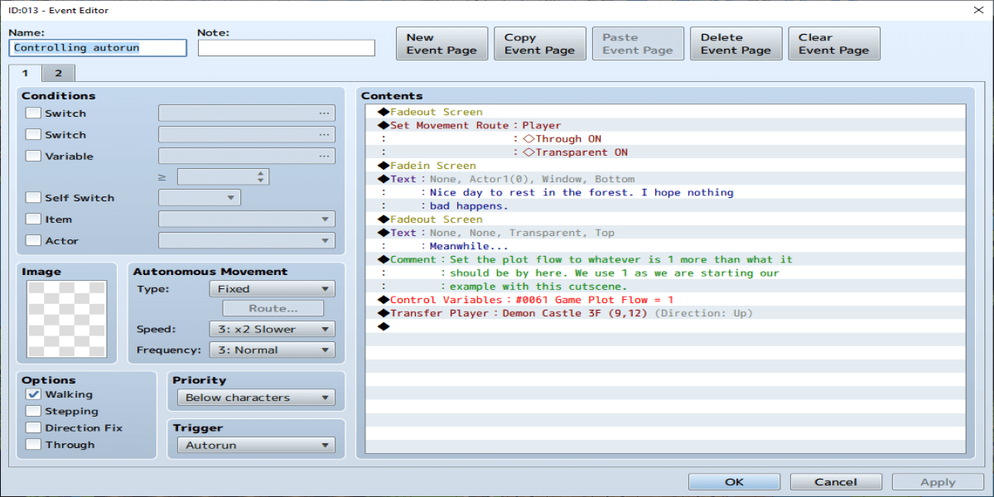Switch to event page tab 2
Viewport: 994px width, 497px height.
(x=58, y=73)
